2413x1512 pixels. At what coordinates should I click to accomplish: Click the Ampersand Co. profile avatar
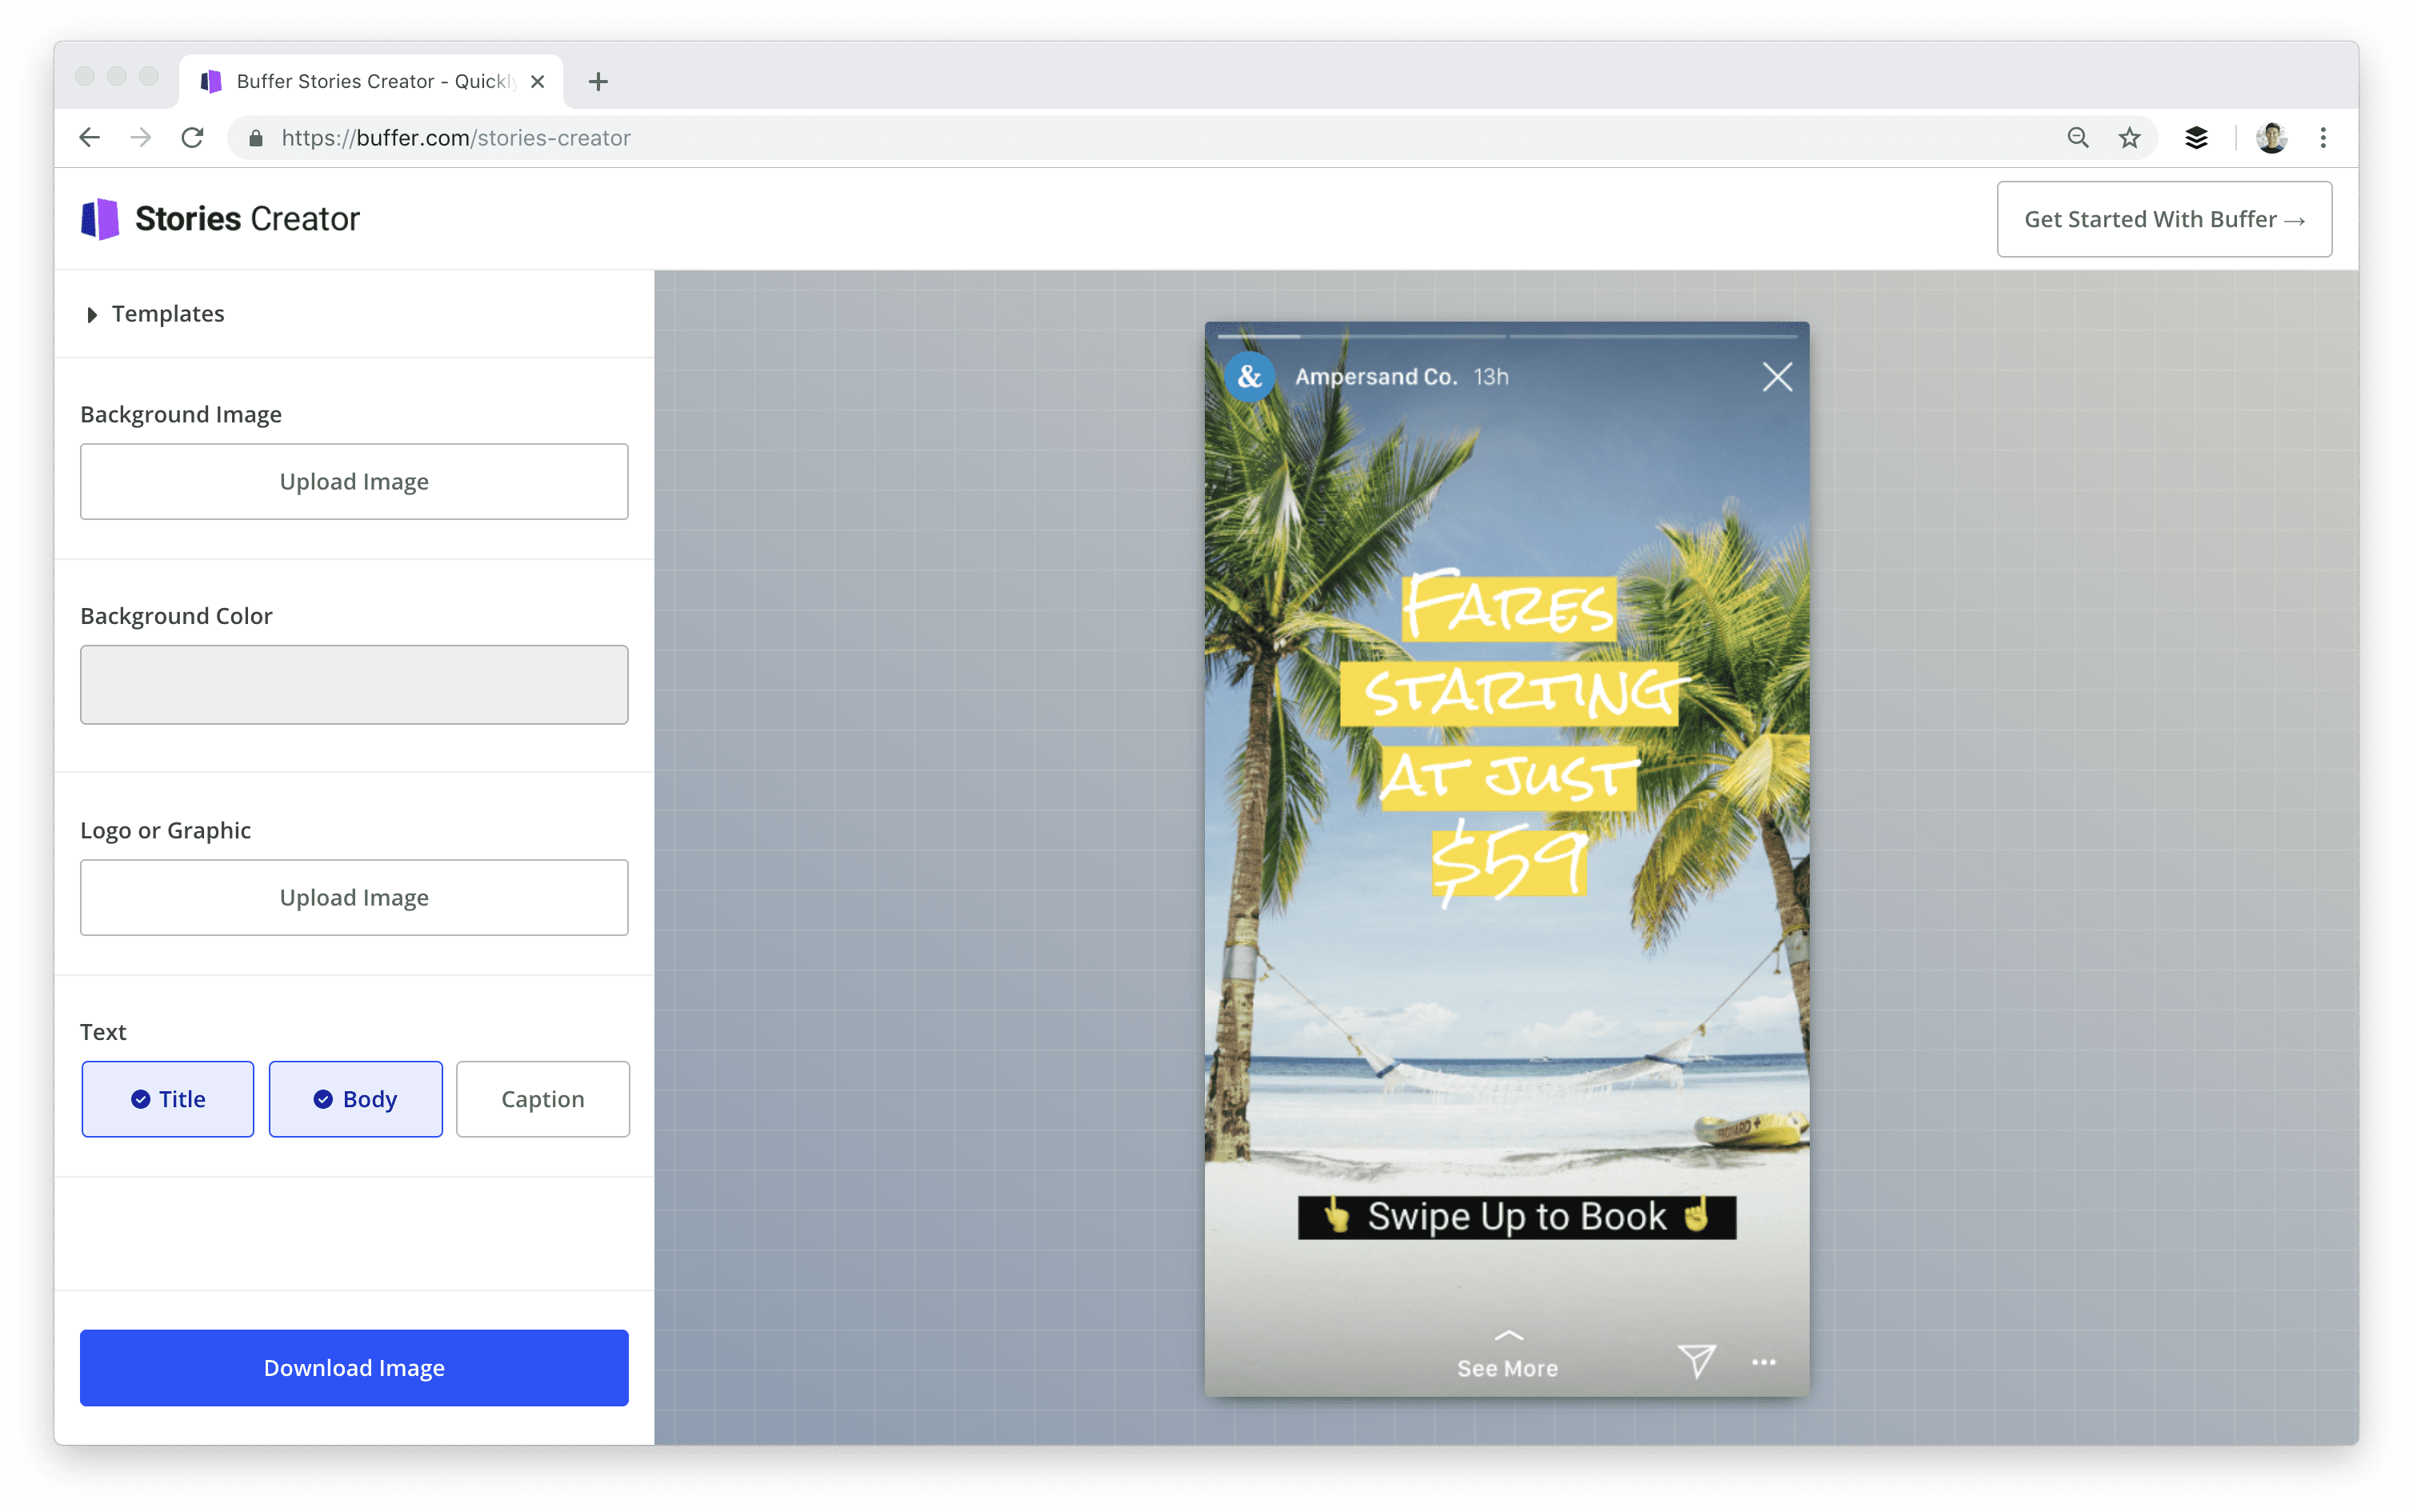point(1250,377)
